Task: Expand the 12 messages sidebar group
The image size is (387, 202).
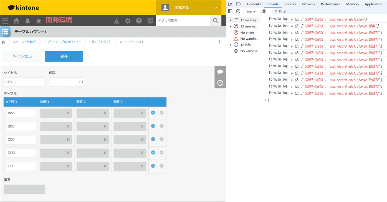Action: point(230,20)
